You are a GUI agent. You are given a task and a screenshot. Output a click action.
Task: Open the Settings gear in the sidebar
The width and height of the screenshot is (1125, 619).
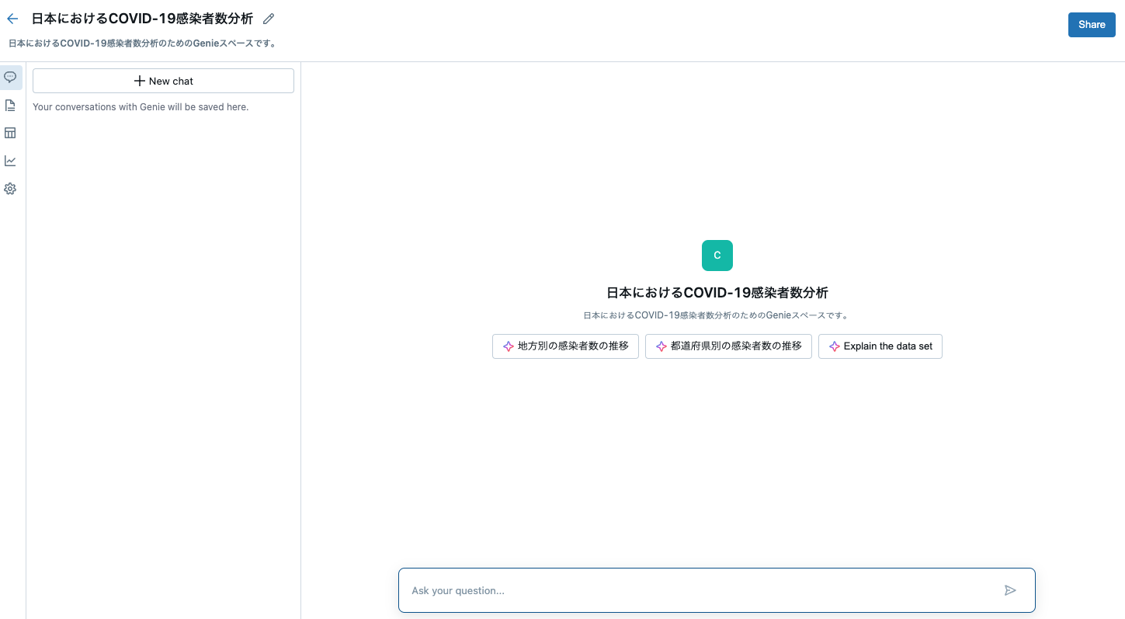point(10,189)
